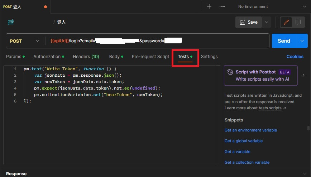The image size is (311, 177).
Task: Click the unsaved orange dot on 登入 tab
Action: [x=46, y=7]
